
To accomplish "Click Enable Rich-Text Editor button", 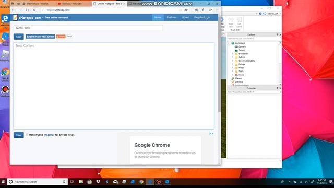I will pos(41,37).
